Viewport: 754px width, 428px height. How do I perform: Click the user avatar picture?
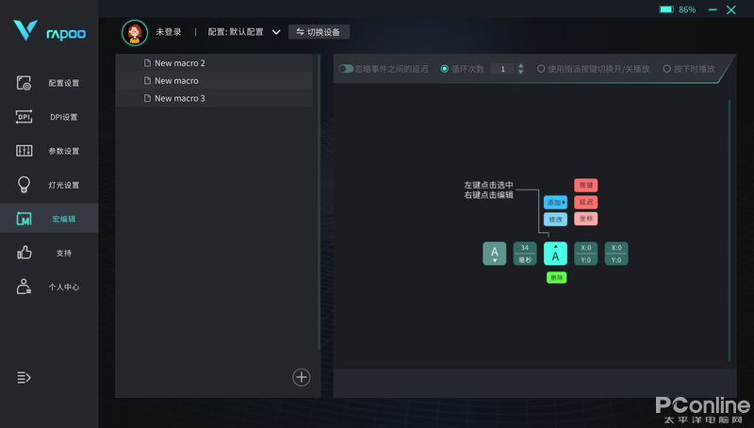[x=135, y=33]
